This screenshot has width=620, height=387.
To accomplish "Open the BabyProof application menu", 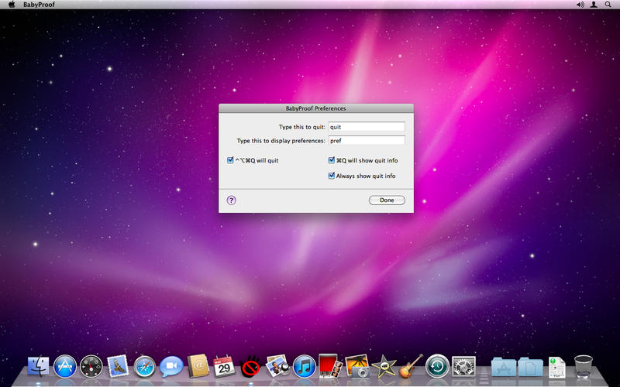I will coord(40,5).
